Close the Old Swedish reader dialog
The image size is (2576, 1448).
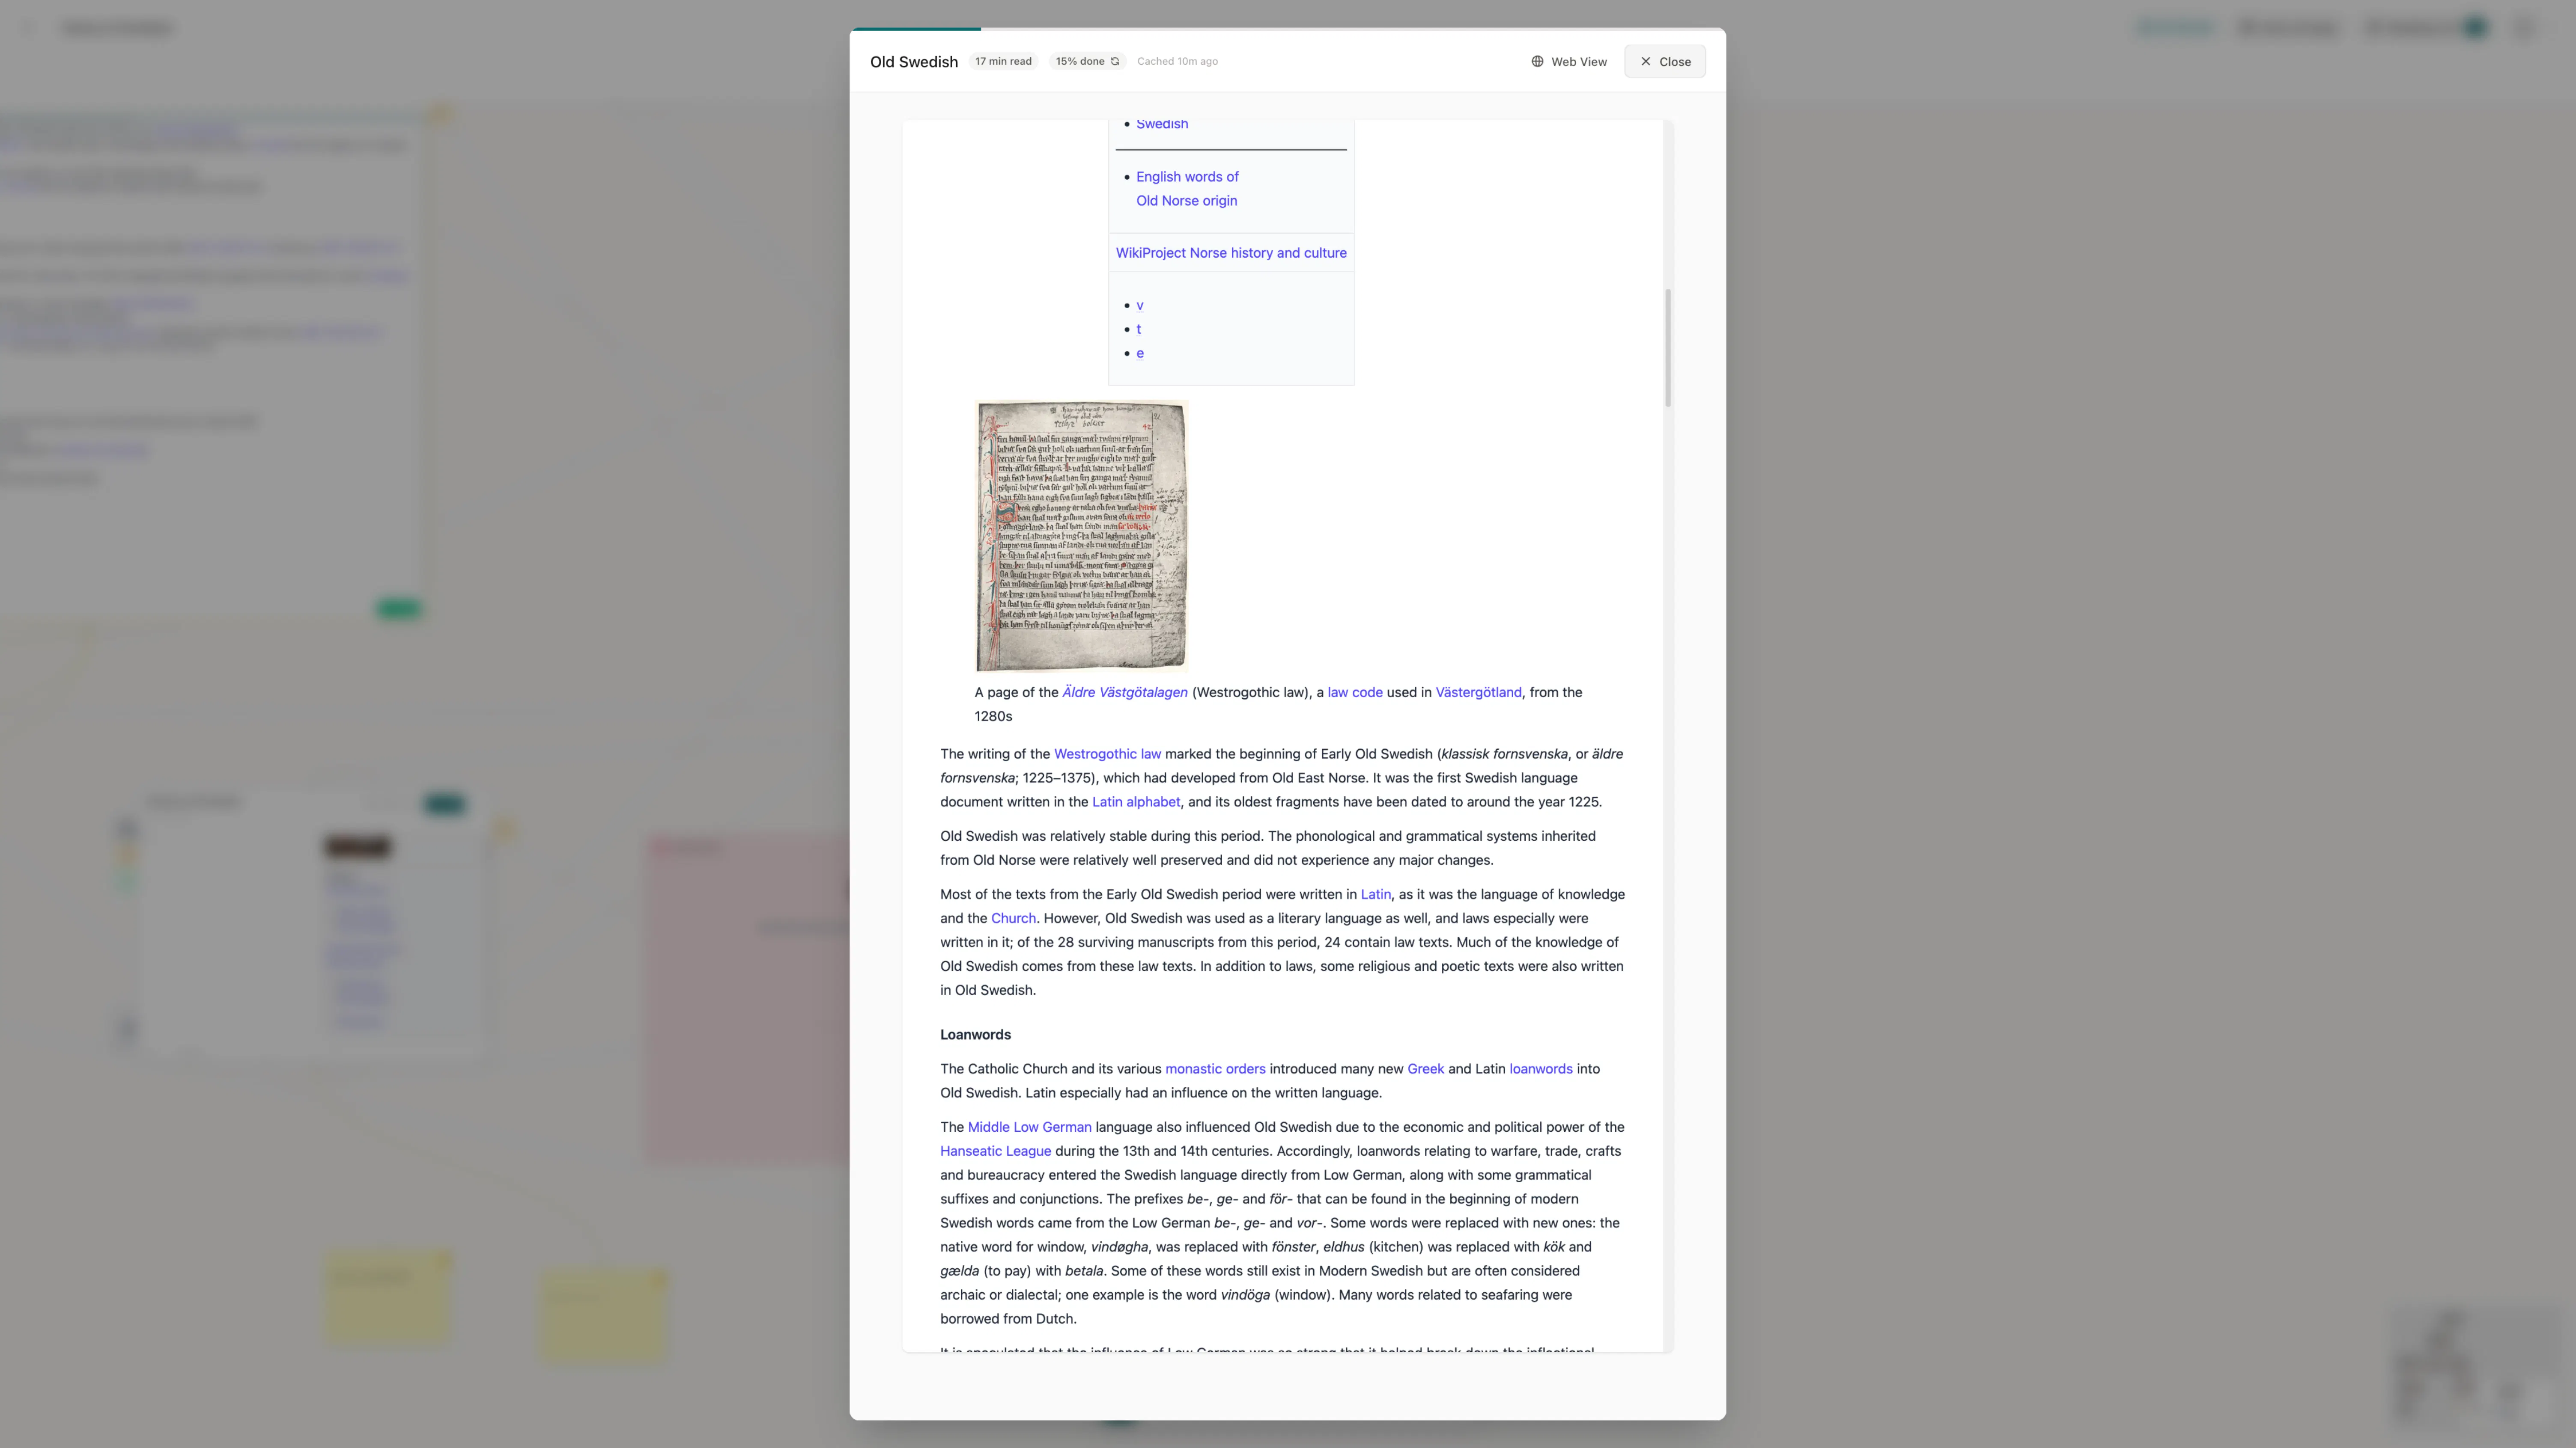click(1665, 62)
